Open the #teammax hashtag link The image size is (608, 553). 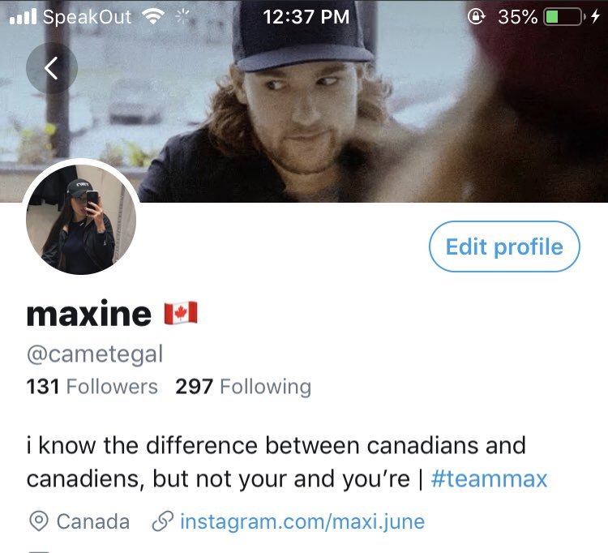click(x=489, y=479)
